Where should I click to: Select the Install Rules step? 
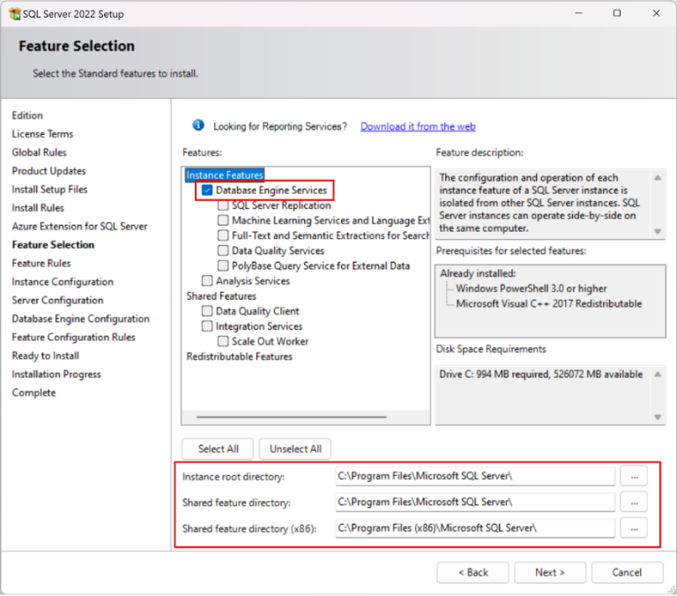pos(38,208)
